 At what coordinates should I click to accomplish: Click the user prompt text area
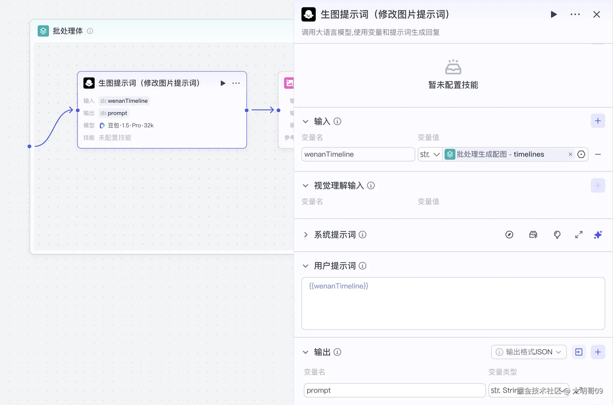tap(453, 303)
